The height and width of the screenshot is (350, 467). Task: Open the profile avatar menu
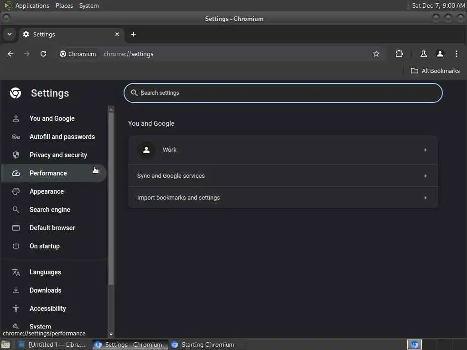(440, 54)
